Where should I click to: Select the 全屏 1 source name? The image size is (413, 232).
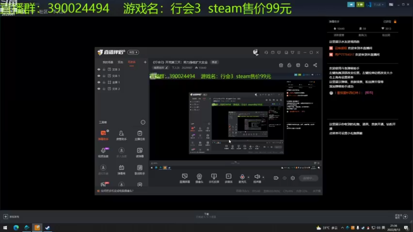click(116, 82)
